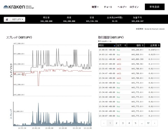
Task: Click the 取引履歴(XBT/JPY) heading
Action: pos(111,37)
